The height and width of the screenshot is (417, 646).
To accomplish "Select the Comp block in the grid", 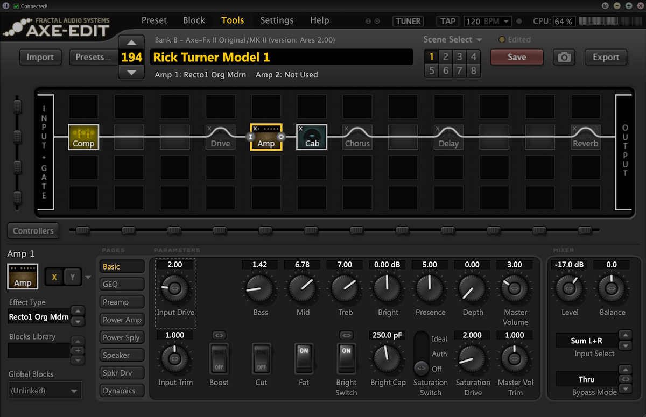I will point(83,137).
